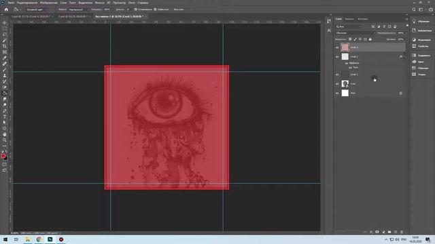Hide the Слой 2 layer with fx
The image size is (435, 244).
[x=337, y=57]
